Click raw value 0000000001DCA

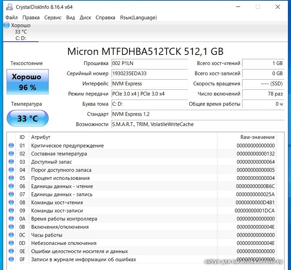[x=255, y=211]
